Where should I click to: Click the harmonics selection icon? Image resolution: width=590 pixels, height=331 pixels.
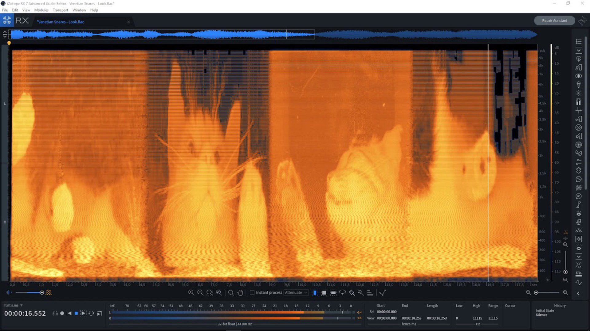coord(370,293)
